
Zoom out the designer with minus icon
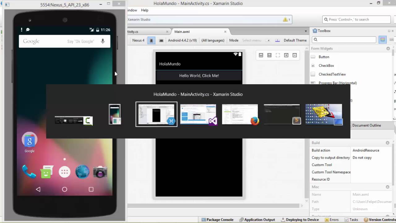click(x=295, y=55)
